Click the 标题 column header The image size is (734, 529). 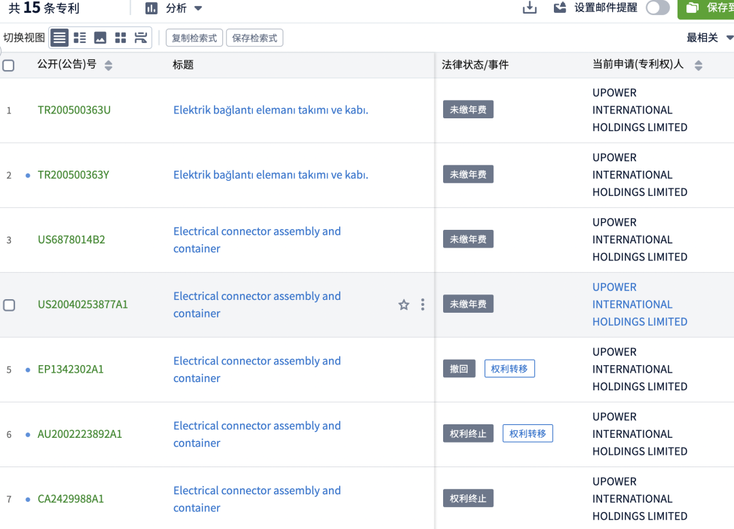click(x=183, y=65)
